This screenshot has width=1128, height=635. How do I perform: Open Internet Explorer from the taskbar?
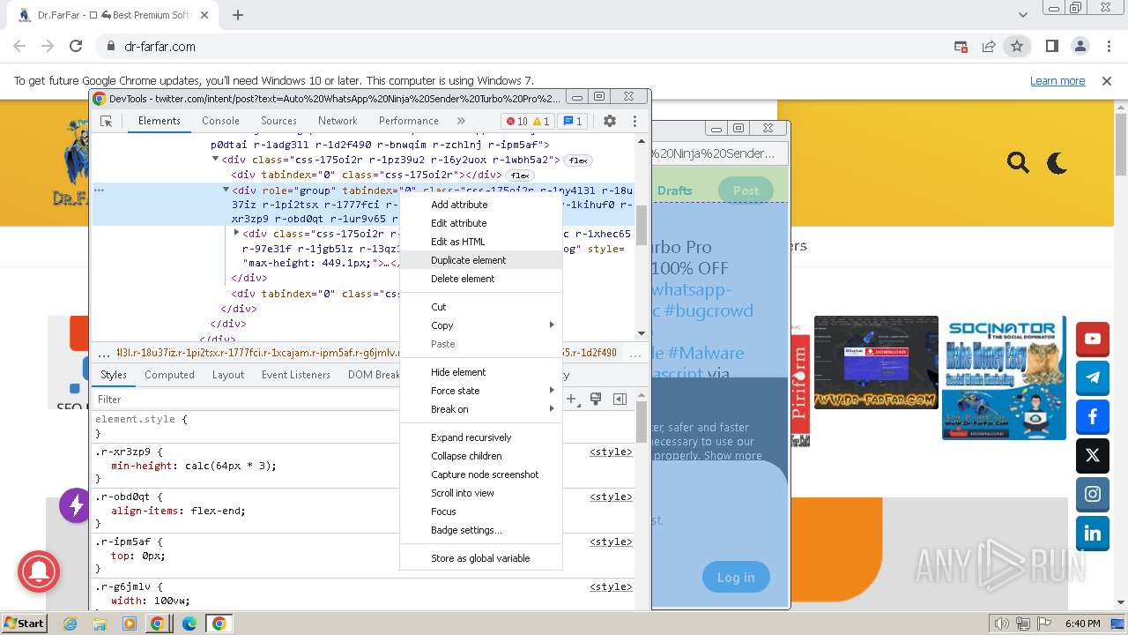70,624
